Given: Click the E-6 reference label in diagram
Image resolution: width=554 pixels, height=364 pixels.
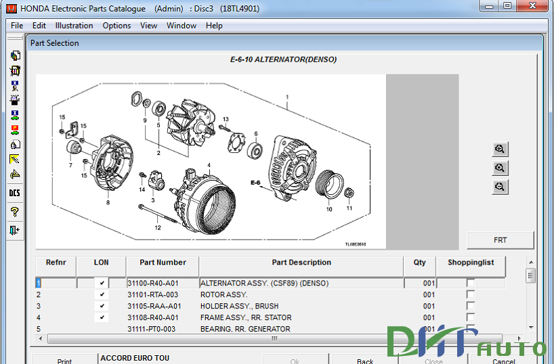Looking at the screenshot, I should 255,183.
